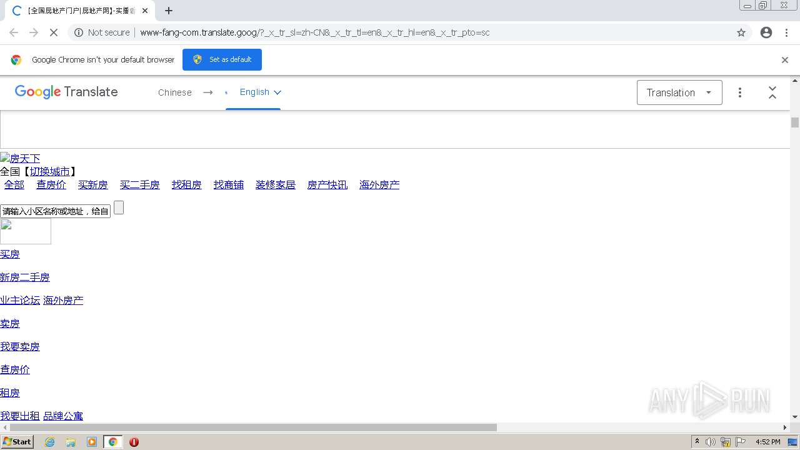Click Show Desktop button in tray corner
This screenshot has width=800, height=450.
793,442
